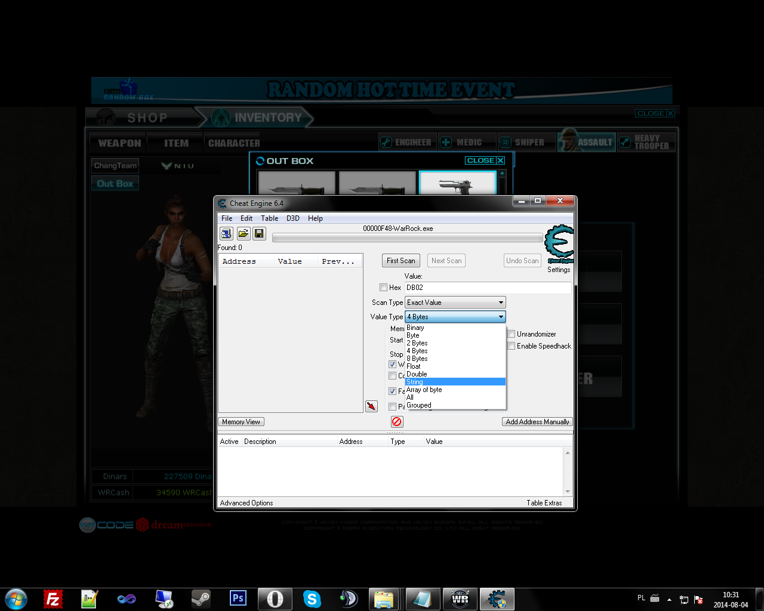Open the notepad-page app in taskbar

[423, 598]
